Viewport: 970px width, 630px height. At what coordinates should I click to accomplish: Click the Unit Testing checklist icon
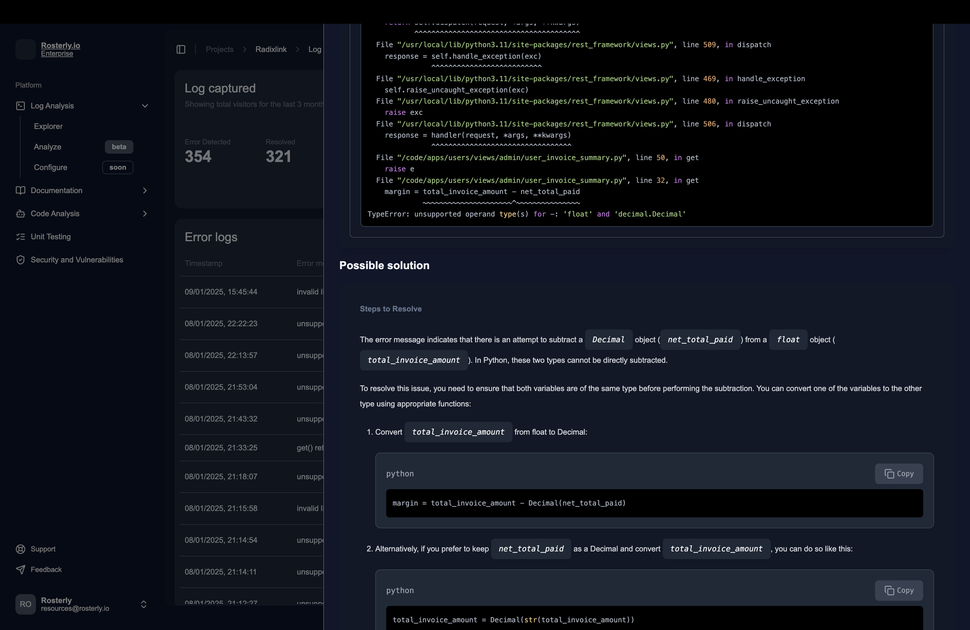(21, 237)
